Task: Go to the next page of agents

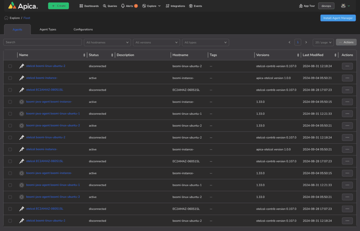Action: (306, 42)
